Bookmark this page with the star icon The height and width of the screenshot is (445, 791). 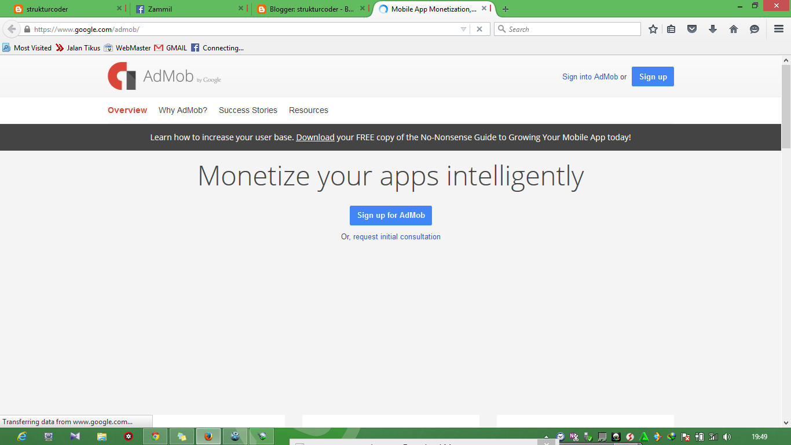tap(653, 28)
